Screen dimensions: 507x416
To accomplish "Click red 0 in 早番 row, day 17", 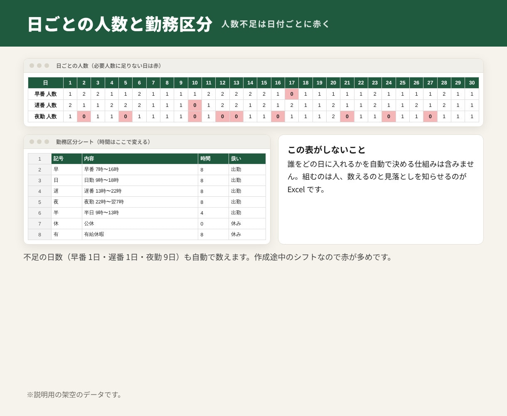I will pyautogui.click(x=292, y=94).
